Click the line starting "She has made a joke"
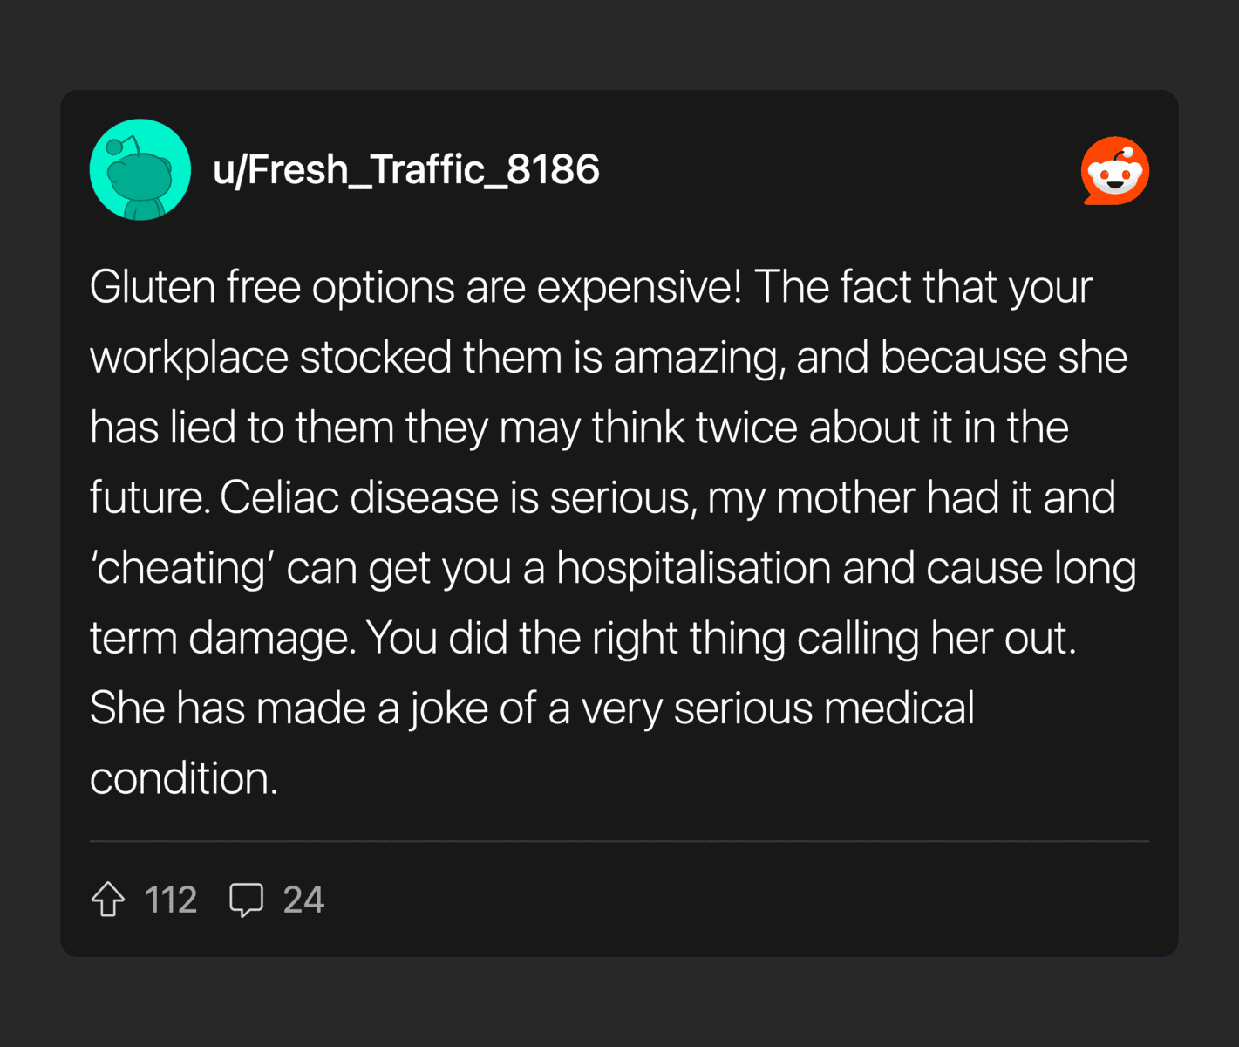Viewport: 1239px width, 1047px height. click(x=532, y=708)
